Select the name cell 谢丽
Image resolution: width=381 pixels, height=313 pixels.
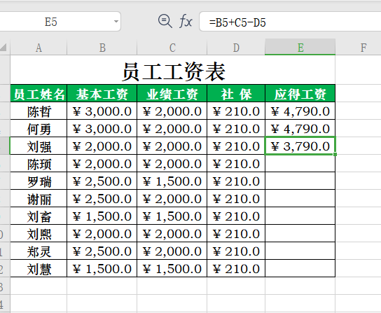tap(39, 198)
